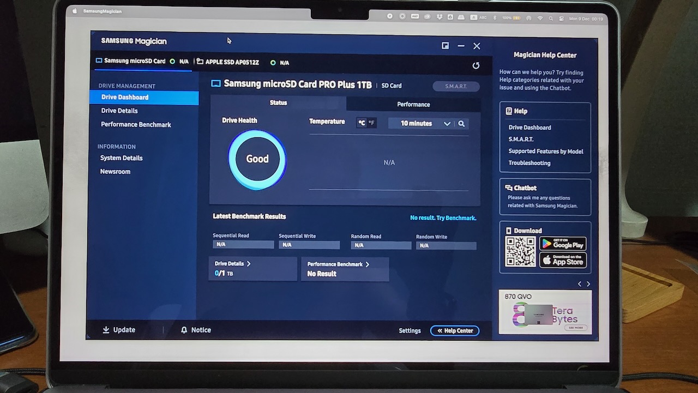Switch temperature unit to Celsius

pyautogui.click(x=362, y=123)
